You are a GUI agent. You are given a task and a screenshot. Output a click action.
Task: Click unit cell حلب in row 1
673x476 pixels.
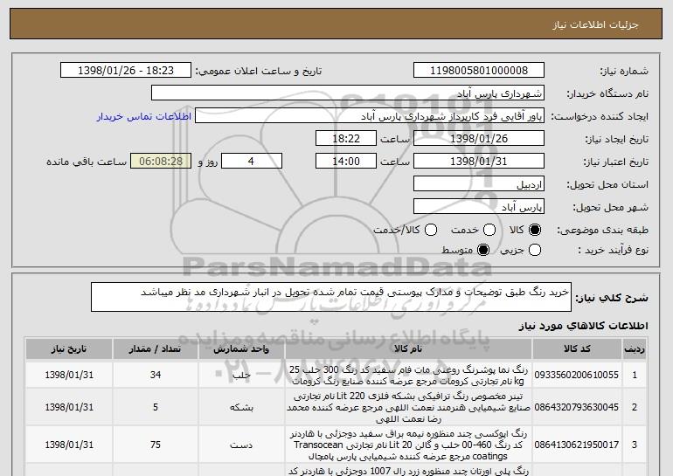click(x=241, y=375)
